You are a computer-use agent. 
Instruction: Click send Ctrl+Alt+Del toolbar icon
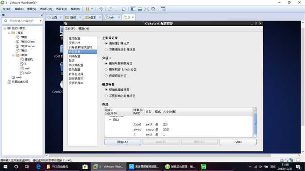tap(100, 9)
